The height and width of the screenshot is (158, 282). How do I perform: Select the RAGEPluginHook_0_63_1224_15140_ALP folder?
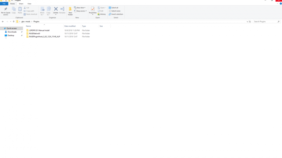pos(45,36)
